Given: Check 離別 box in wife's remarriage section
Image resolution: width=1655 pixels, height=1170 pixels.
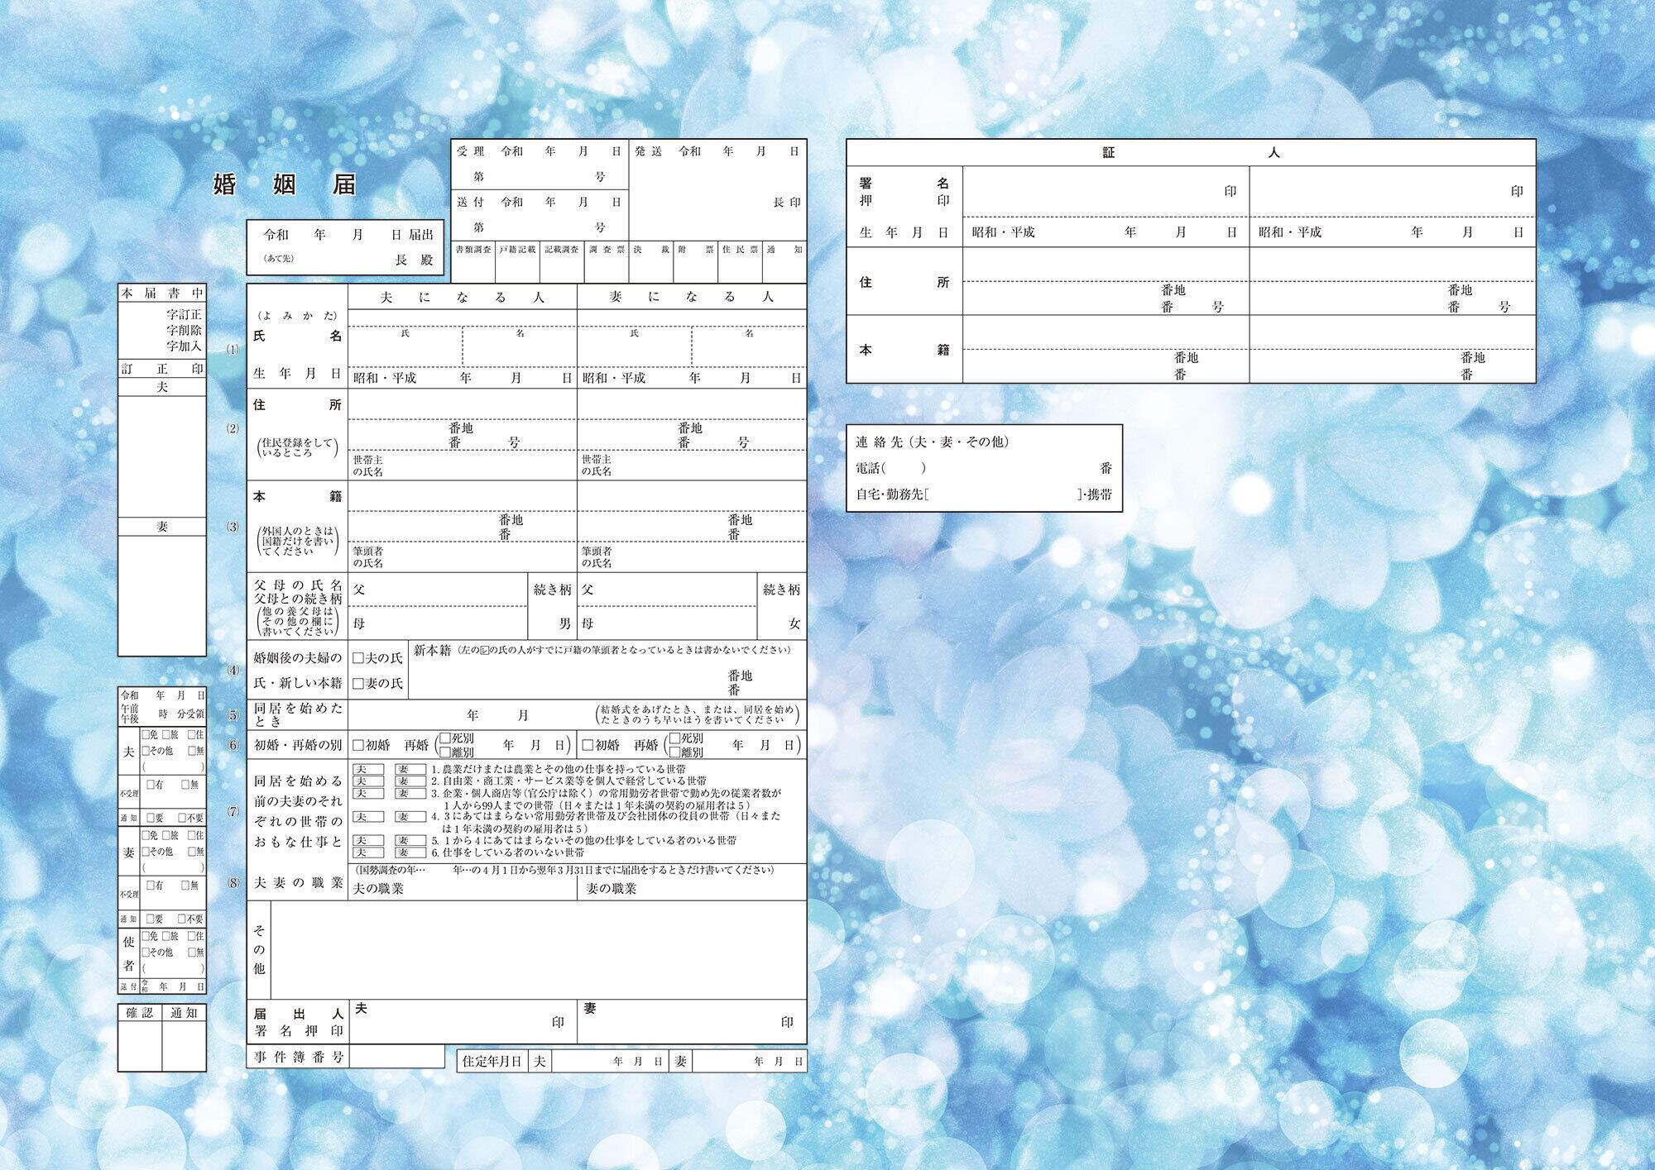Looking at the screenshot, I should pyautogui.click(x=674, y=752).
